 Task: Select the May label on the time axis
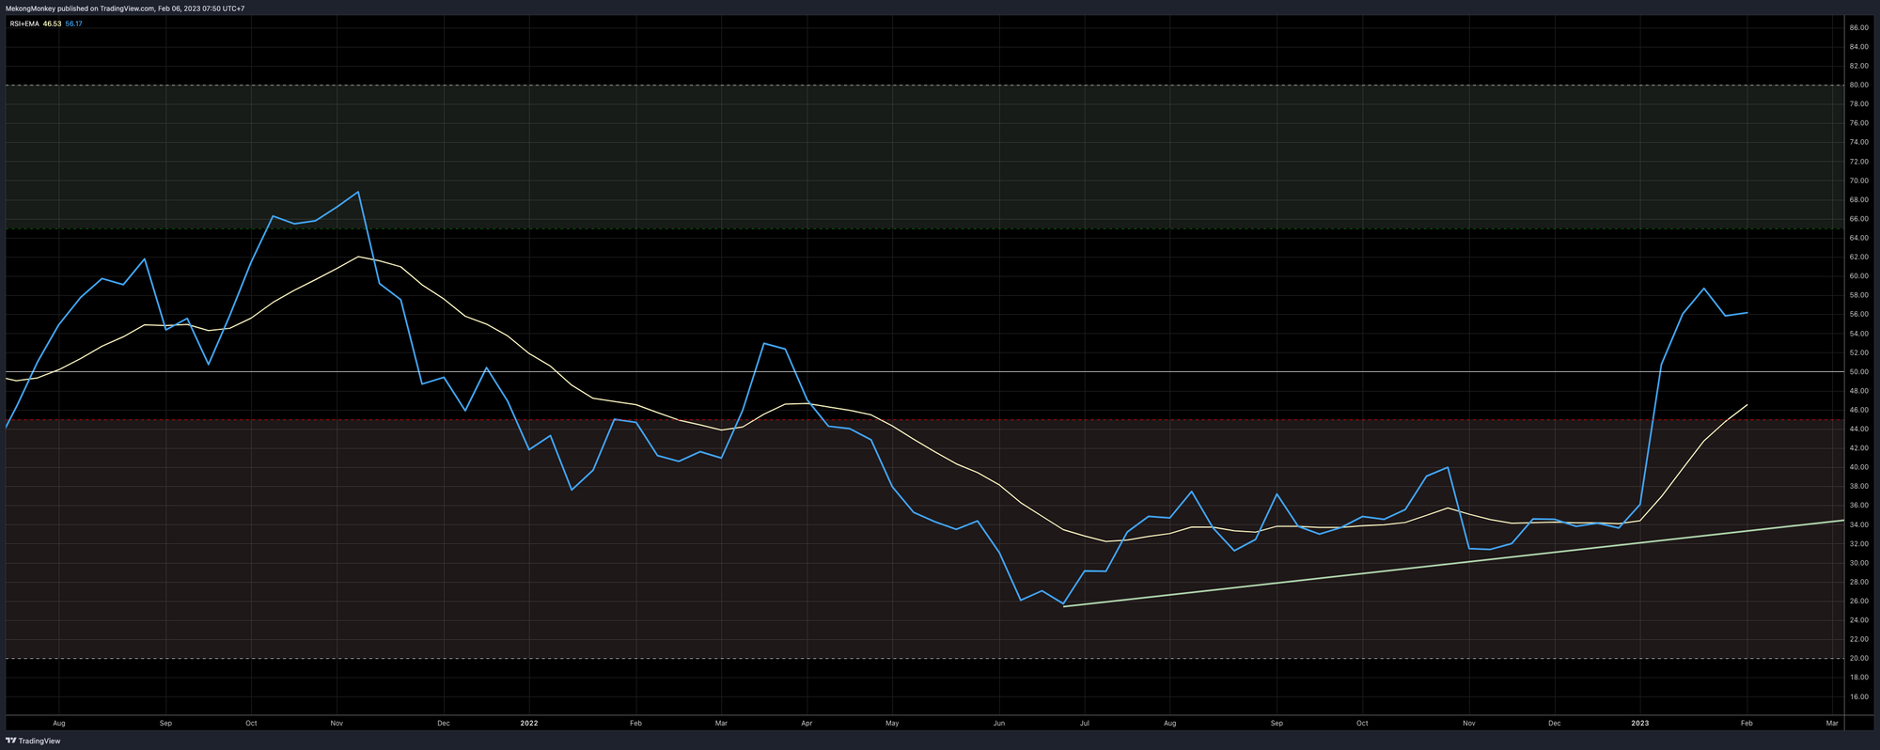(892, 724)
